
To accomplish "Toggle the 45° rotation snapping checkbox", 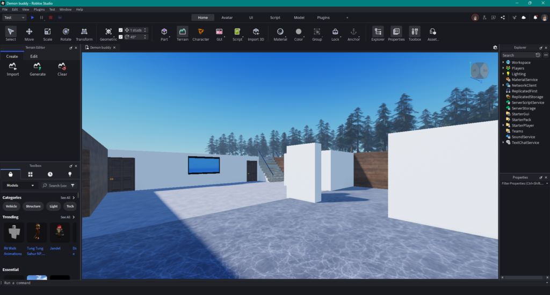I will 120,37.
